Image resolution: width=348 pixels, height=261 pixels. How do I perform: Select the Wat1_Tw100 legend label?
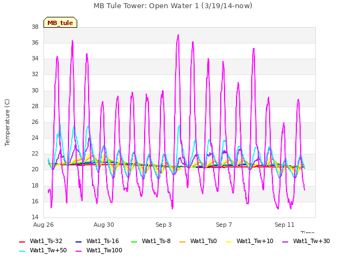[x=104, y=250]
